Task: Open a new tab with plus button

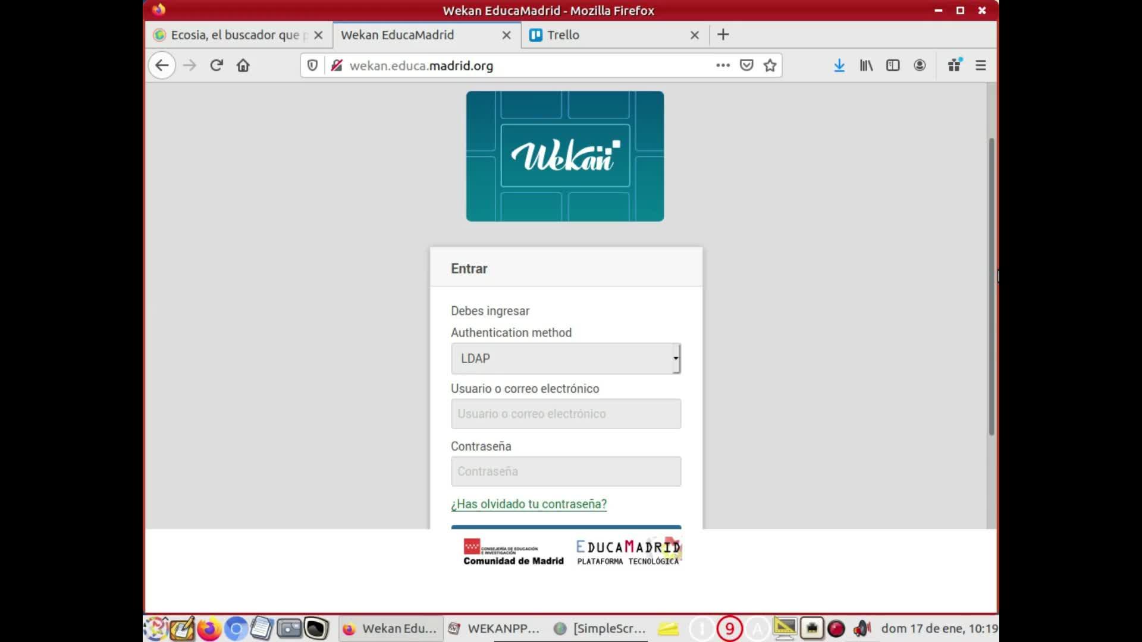Action: coord(723,34)
